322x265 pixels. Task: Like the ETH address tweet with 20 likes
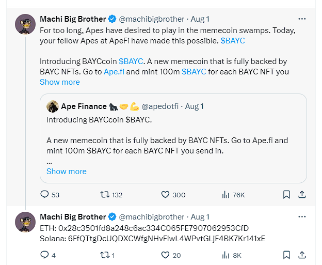pyautogui.click(x=166, y=255)
